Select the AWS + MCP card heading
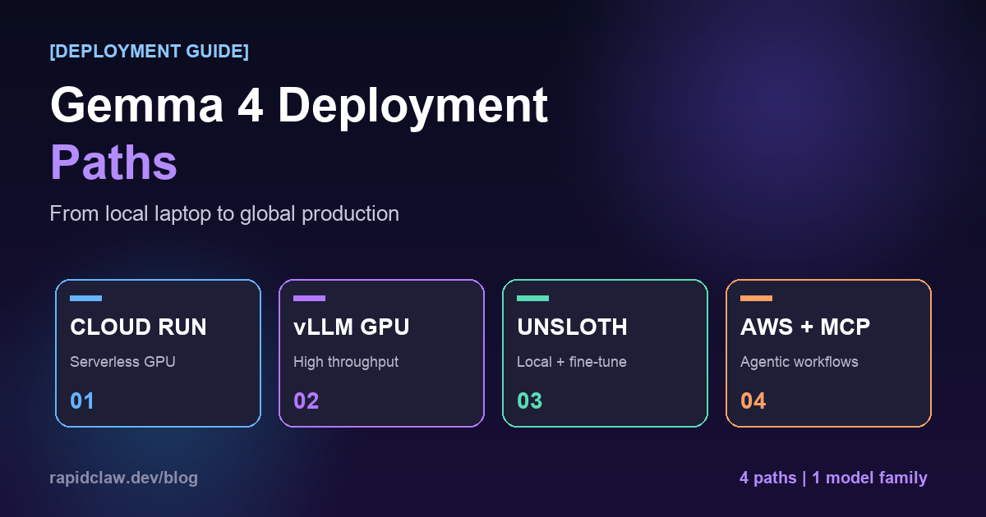The image size is (986, 517). [x=805, y=327]
